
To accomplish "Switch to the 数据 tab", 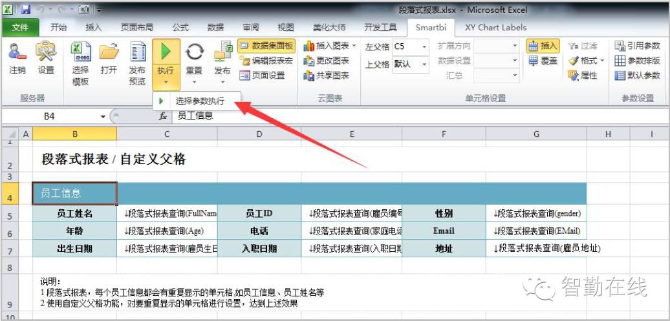I will [x=215, y=27].
